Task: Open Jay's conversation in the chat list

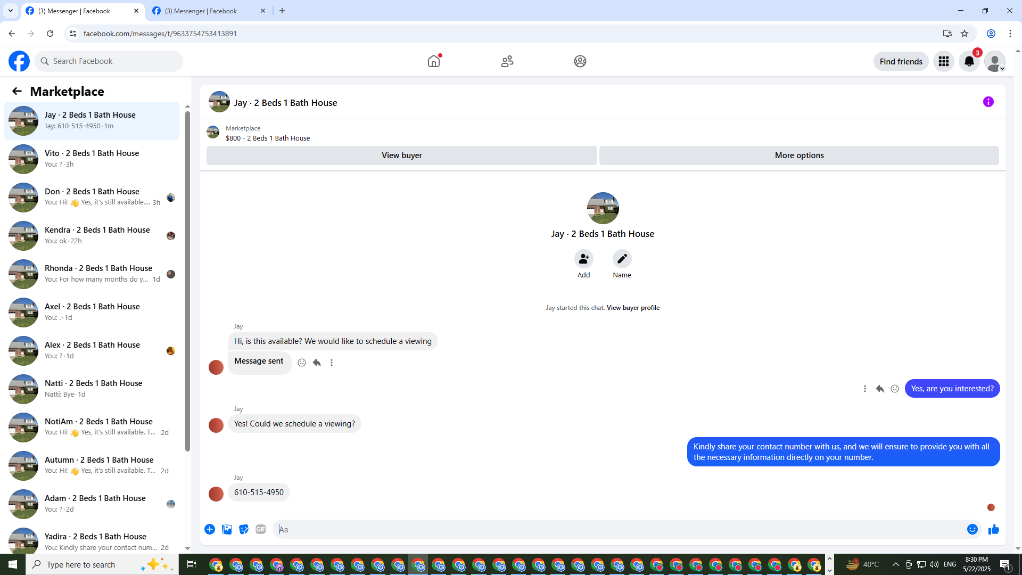Action: point(92,121)
